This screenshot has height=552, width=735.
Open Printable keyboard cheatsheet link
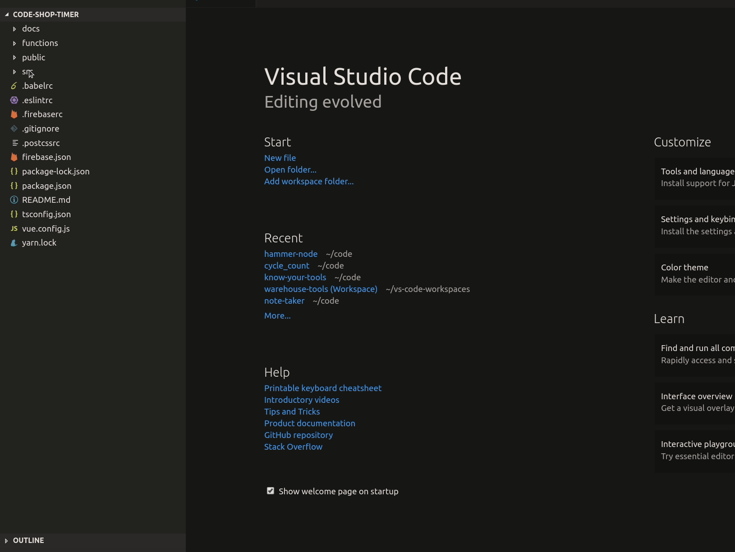point(323,388)
